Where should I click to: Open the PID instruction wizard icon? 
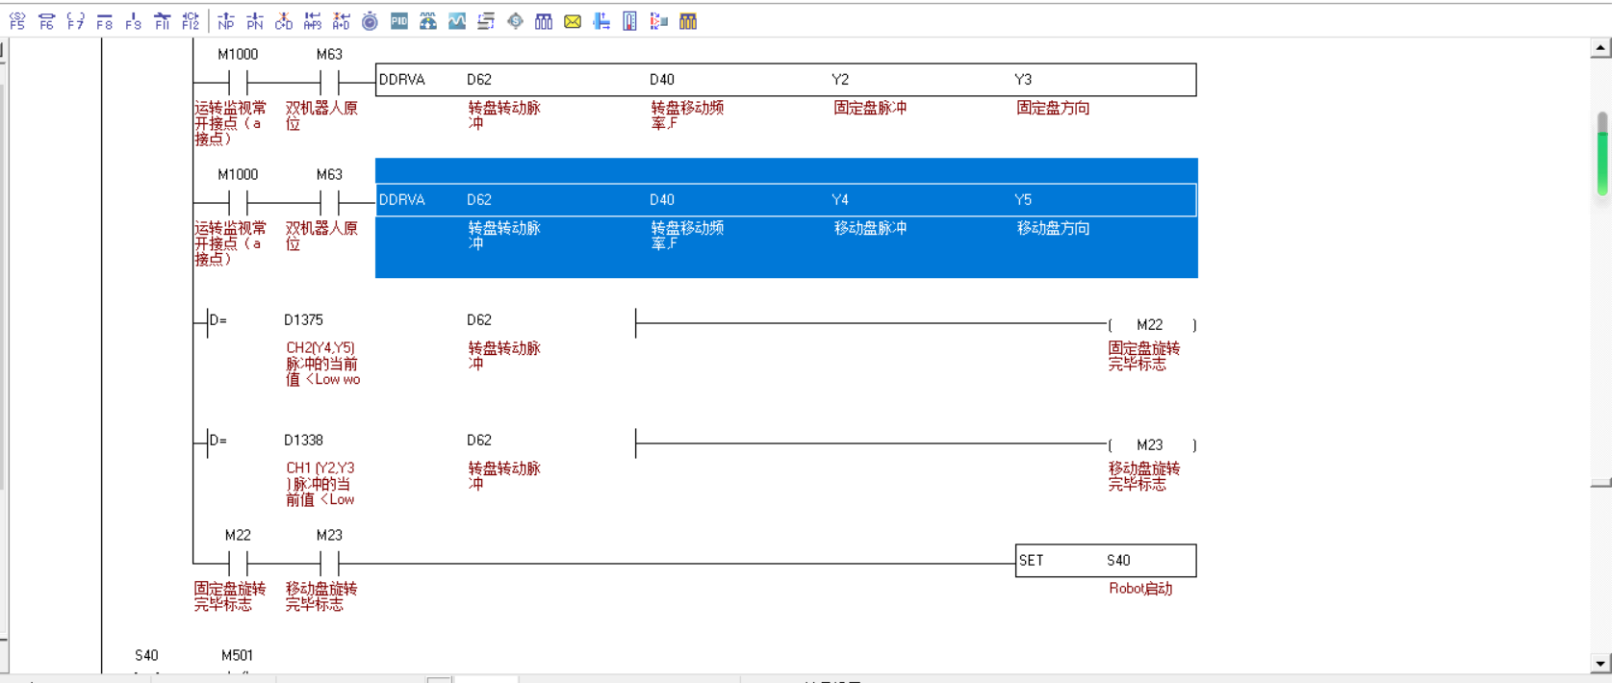pyautogui.click(x=399, y=21)
